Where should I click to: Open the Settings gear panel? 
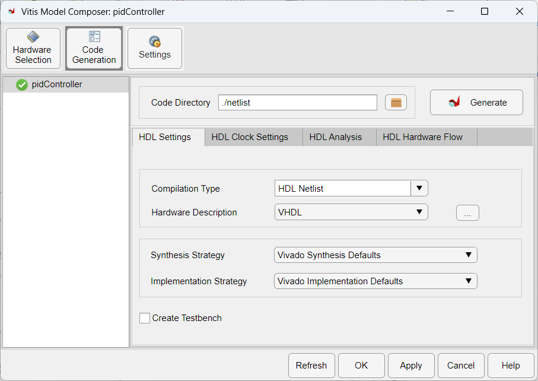coord(154,48)
